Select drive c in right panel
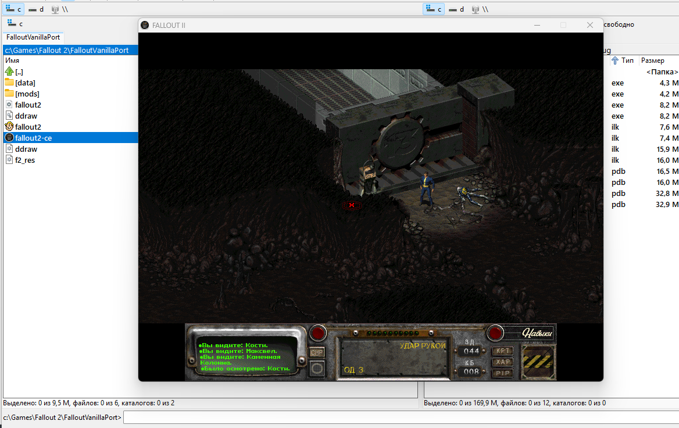The height and width of the screenshot is (428, 679). click(x=434, y=9)
